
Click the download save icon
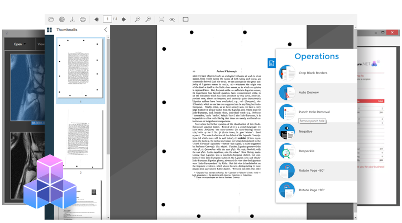72,20
